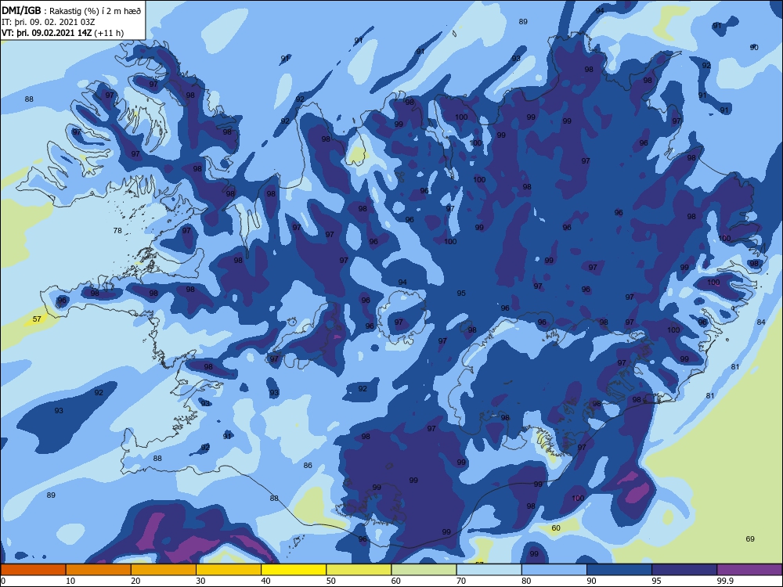Click the map value '84' near the east coast
The image size is (783, 587).
(x=761, y=322)
